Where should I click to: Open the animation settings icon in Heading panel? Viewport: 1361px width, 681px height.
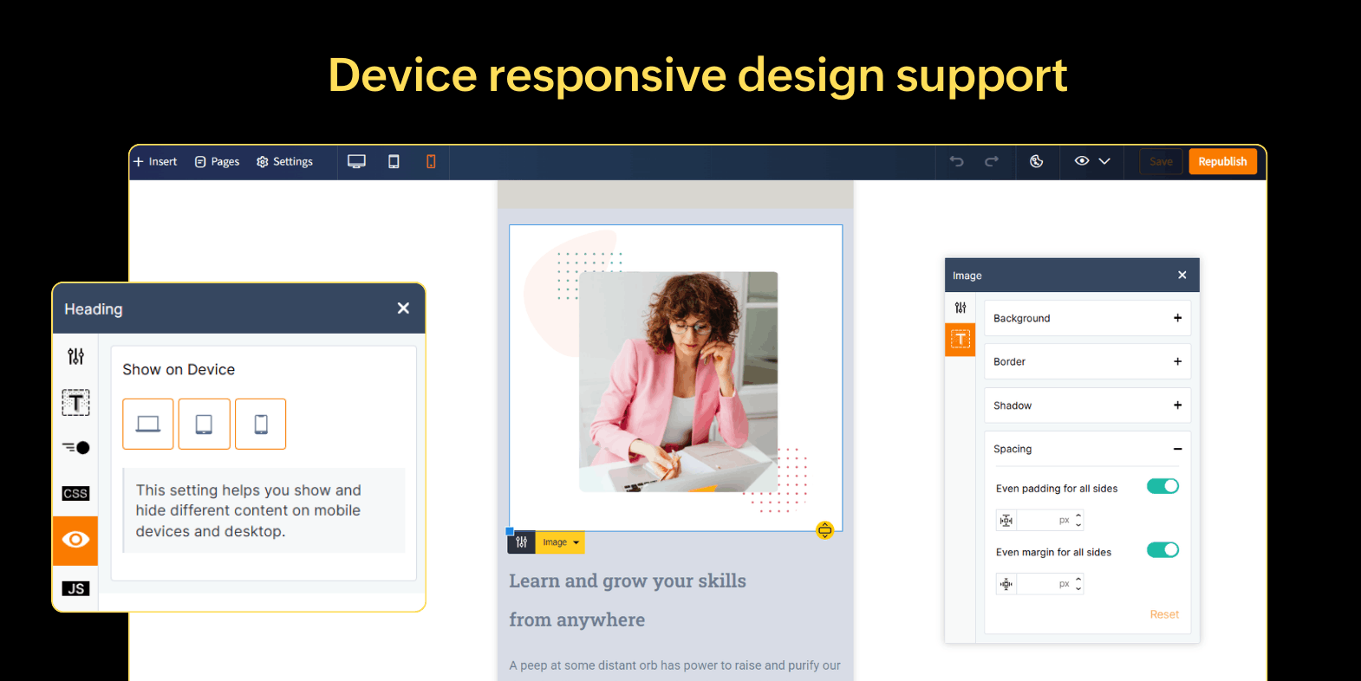click(x=75, y=448)
